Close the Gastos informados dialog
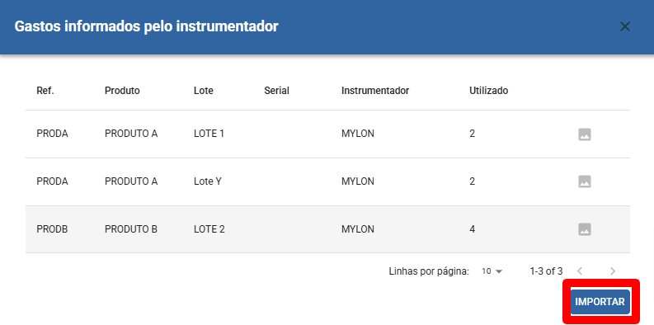Viewport: 654px width, 325px height. tap(624, 26)
